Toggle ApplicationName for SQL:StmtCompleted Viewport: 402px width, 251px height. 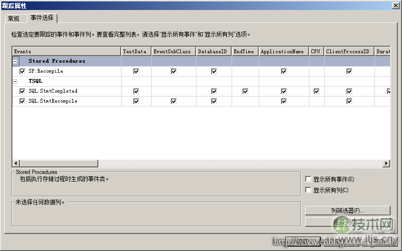tap(283, 91)
